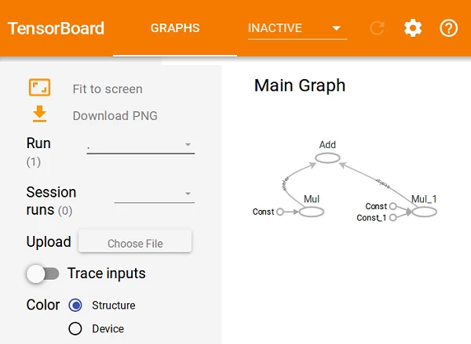The height and width of the screenshot is (344, 471).
Task: Open the help question mark icon
Action: coord(448,28)
